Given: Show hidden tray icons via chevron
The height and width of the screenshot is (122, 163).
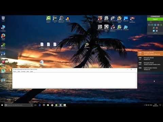Looking at the screenshot, I should pos(144,105).
